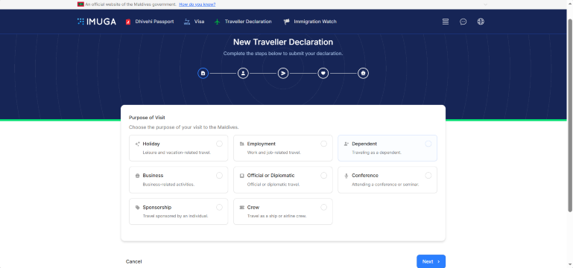Click the Cancel button
The width and height of the screenshot is (573, 268).
click(133, 261)
